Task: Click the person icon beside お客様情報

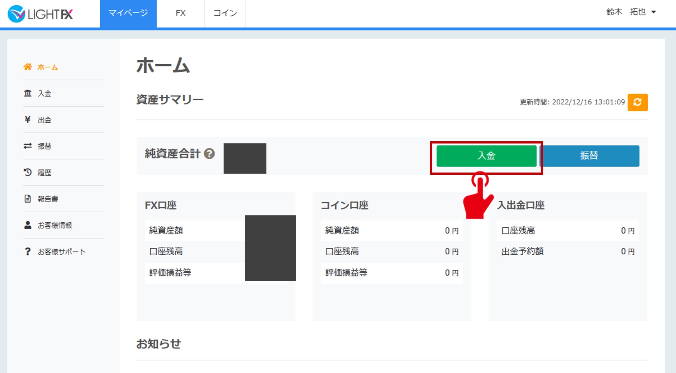Action: pos(27,225)
